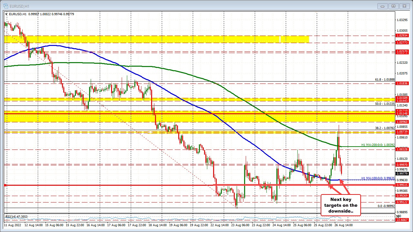Screen dimensions: 413x232
Task: Open the quote details arrow beside EURUSD,H1
Action: coord(5,14)
